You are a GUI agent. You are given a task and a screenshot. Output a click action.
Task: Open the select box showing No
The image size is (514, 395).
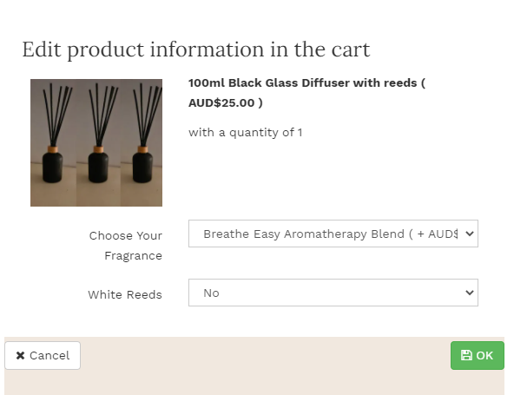coord(333,293)
